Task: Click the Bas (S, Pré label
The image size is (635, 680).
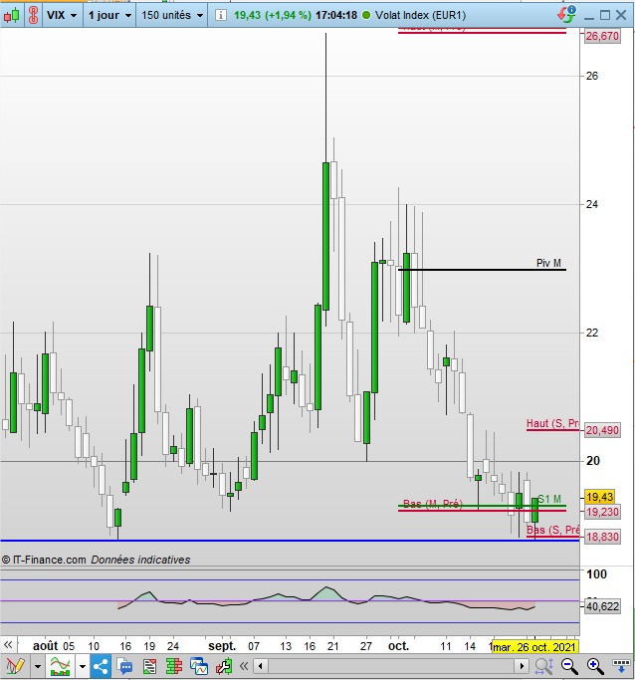Action: (x=552, y=530)
